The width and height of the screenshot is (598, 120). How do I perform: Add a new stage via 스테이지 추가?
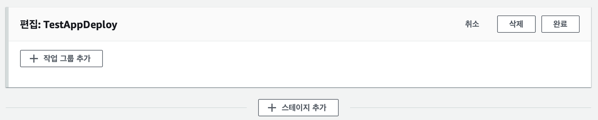pos(298,108)
